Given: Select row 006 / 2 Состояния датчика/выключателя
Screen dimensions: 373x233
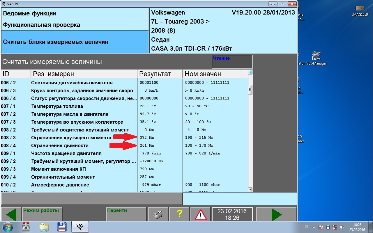Looking at the screenshot, I should [x=124, y=83].
